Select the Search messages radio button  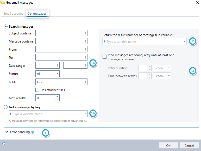tap(5, 27)
